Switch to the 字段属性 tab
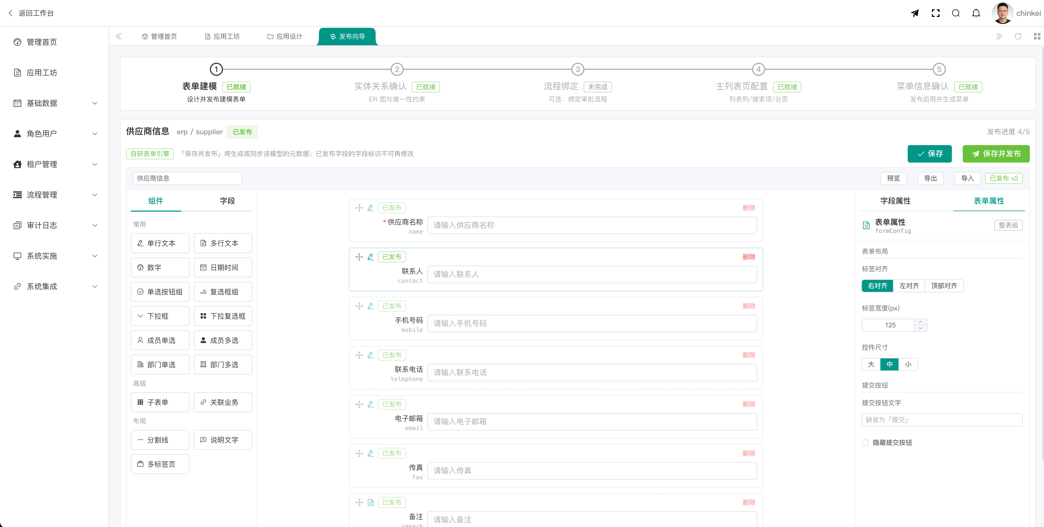 895,201
